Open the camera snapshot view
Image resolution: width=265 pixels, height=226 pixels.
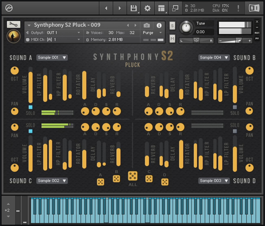click(147, 26)
